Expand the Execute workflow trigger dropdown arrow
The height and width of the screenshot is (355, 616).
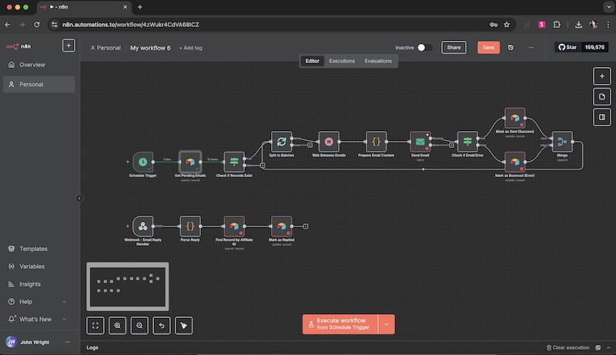[387, 323]
